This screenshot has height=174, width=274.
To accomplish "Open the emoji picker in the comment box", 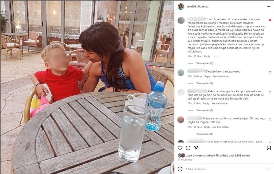I will click(x=180, y=169).
